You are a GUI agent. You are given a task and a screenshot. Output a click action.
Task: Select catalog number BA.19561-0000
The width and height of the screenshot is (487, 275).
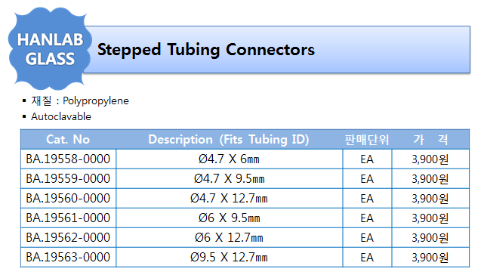68,218
